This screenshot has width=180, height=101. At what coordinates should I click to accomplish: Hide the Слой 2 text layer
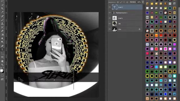110,7
